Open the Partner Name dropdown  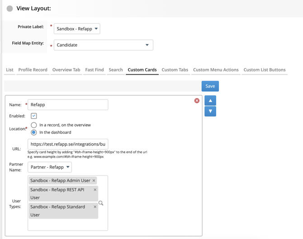click(x=50, y=167)
